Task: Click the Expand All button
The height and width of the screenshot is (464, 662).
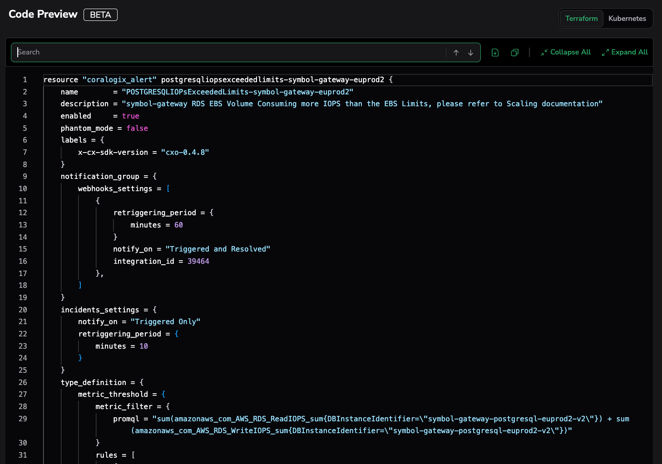Action: [x=625, y=52]
